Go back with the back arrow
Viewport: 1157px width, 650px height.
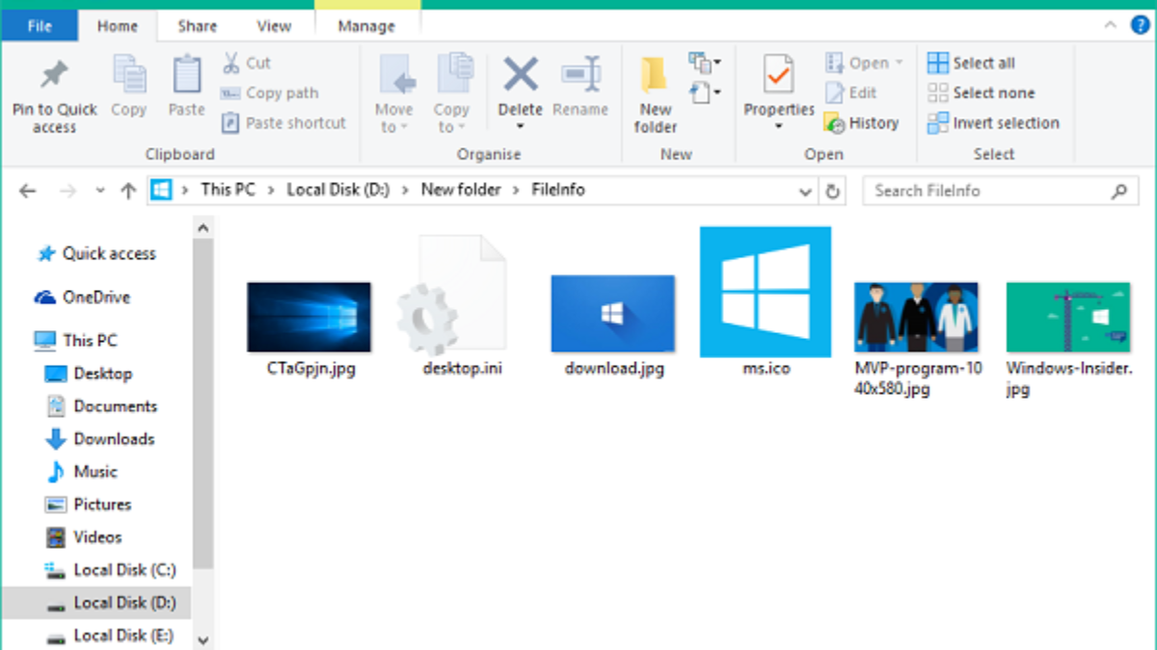tap(28, 191)
